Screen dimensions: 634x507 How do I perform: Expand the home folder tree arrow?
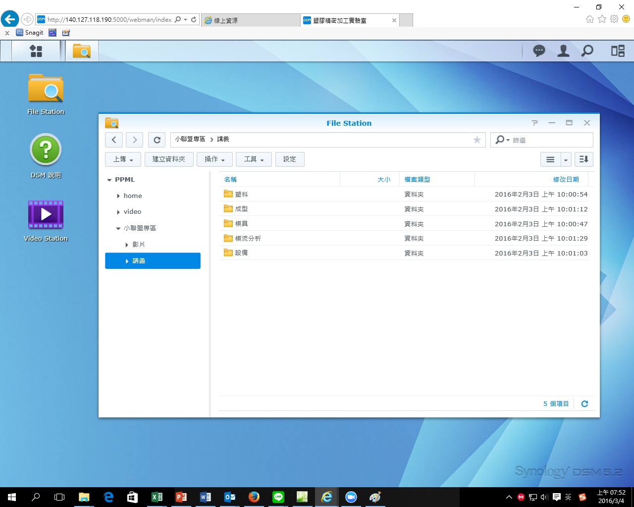point(118,196)
